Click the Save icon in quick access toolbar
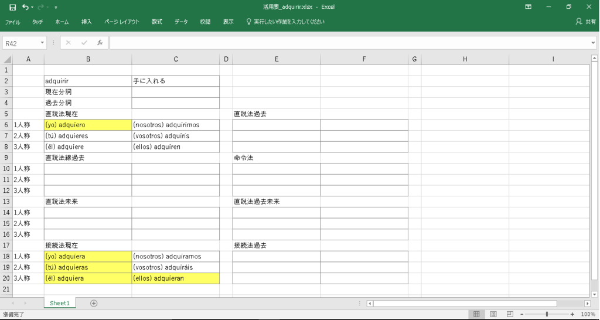Screen dimensions: 600x320 13,7
